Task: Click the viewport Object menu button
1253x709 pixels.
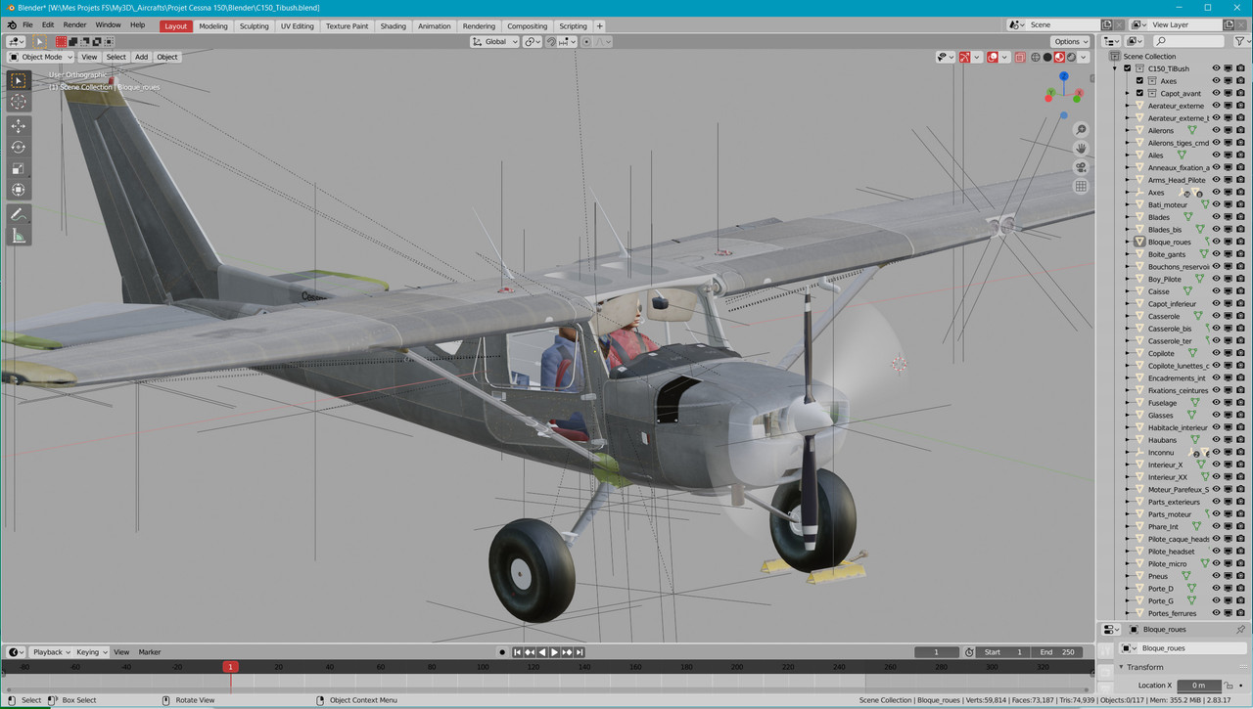Action: point(167,57)
